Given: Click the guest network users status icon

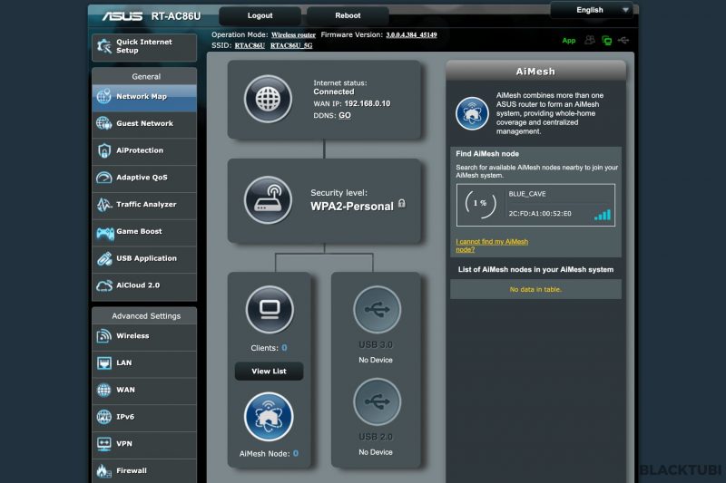Looking at the screenshot, I should click(589, 40).
